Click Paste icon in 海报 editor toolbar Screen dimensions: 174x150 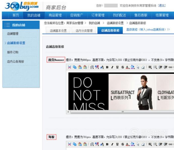(80, 144)
